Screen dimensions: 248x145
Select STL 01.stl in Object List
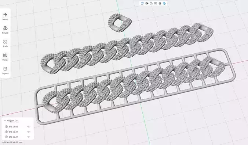click(13, 127)
